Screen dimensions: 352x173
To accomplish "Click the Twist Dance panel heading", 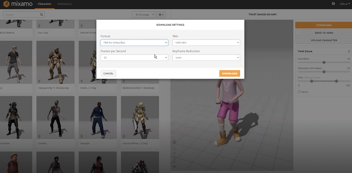I will pos(305,51).
